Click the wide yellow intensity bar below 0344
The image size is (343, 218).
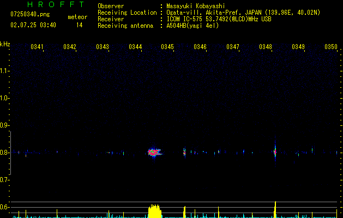pos(155,211)
